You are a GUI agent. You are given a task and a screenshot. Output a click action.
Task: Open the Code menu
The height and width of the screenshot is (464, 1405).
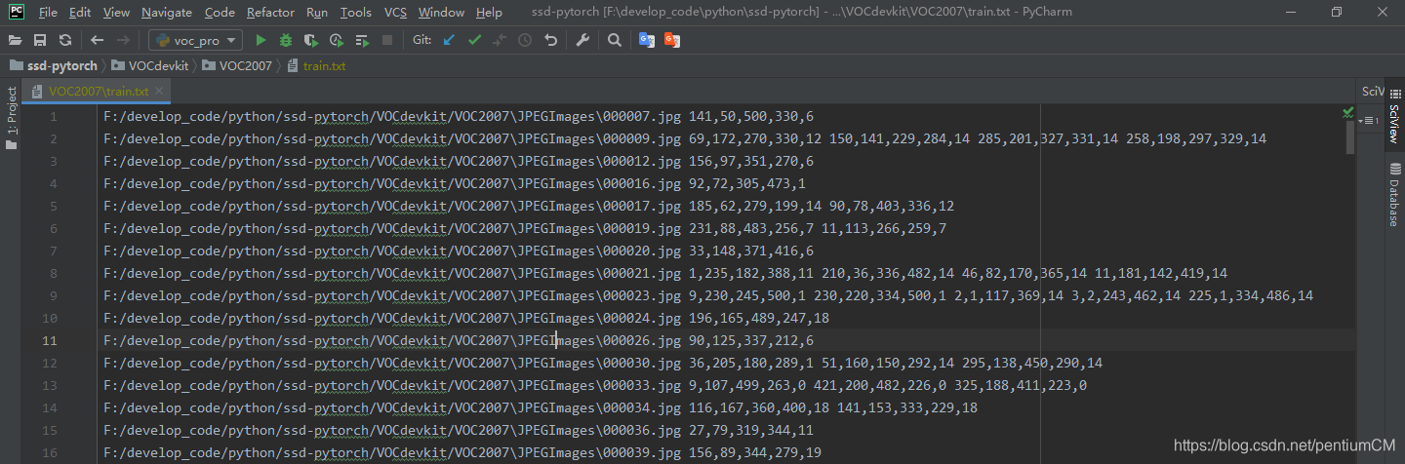click(220, 13)
